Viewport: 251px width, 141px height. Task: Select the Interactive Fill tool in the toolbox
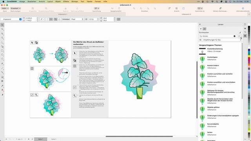point(2,90)
